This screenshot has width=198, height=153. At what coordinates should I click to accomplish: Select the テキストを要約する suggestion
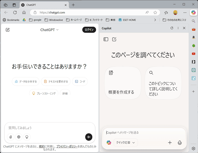[x=56, y=82]
